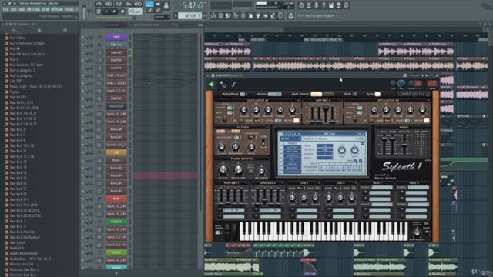Select the PADLAYERS channel button
This screenshot has width=493, height=277.
coord(116,106)
